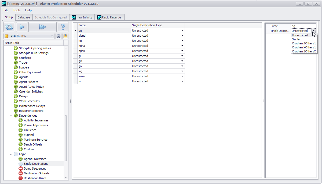Open scenario settings gear icon
This screenshot has height=184, width=322.
[x=58, y=36]
